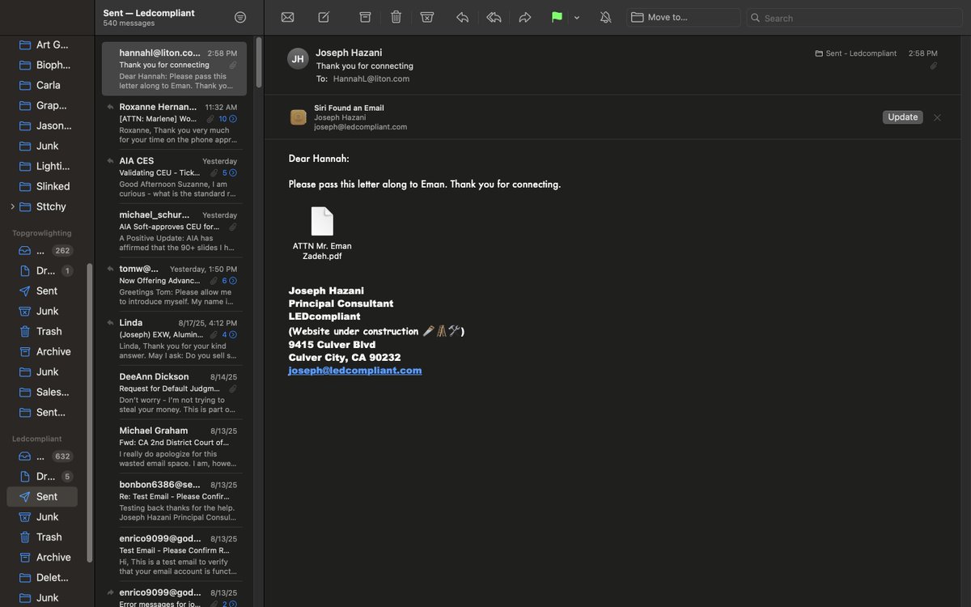Expand enrico9099 Error messages thread count 2

(230, 604)
